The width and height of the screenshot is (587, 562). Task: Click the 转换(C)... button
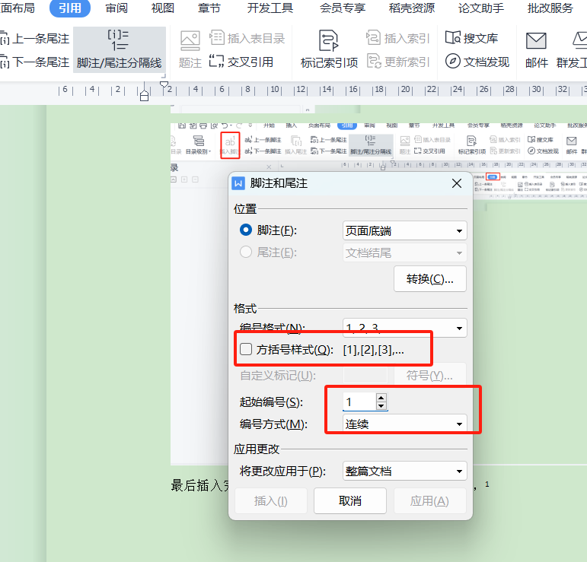click(x=429, y=279)
